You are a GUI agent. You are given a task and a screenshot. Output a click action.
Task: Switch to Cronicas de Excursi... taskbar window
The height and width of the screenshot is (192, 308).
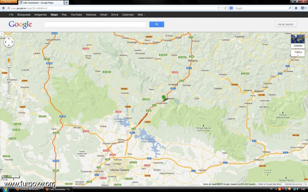point(28,189)
